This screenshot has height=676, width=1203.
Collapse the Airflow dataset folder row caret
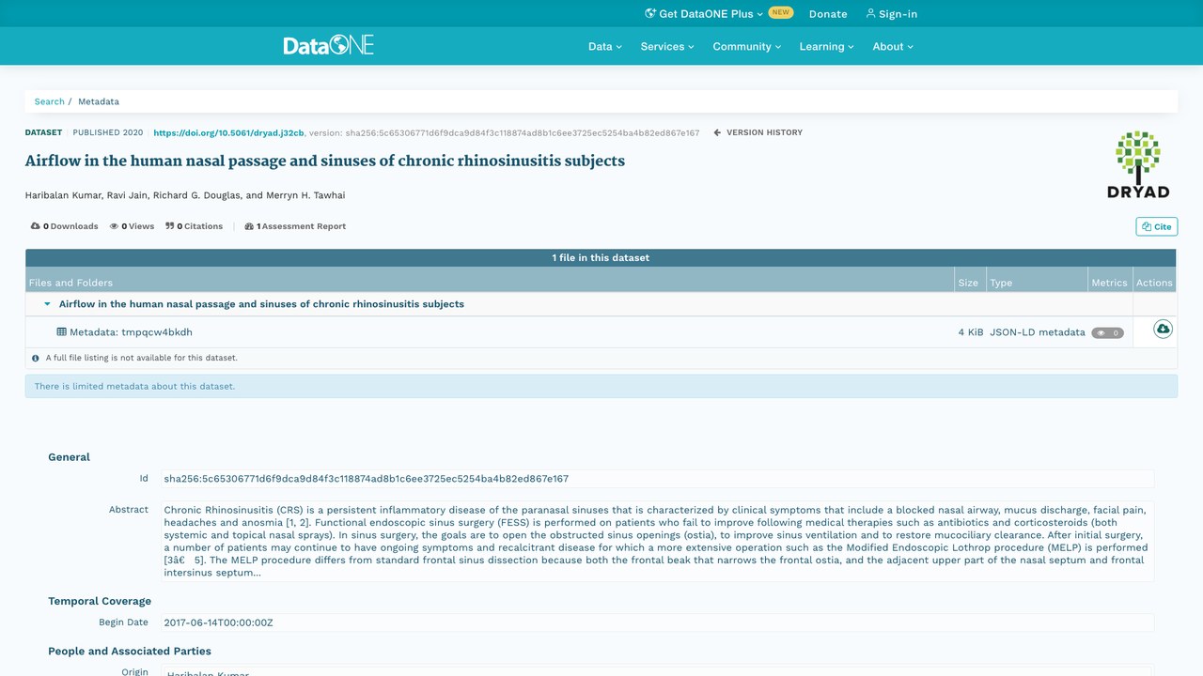click(47, 304)
